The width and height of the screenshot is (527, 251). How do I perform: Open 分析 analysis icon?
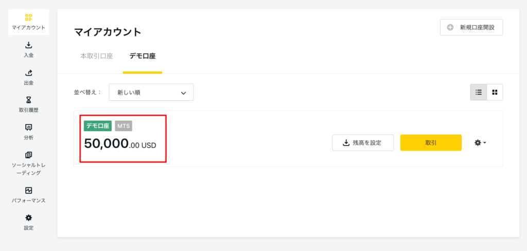point(29,128)
